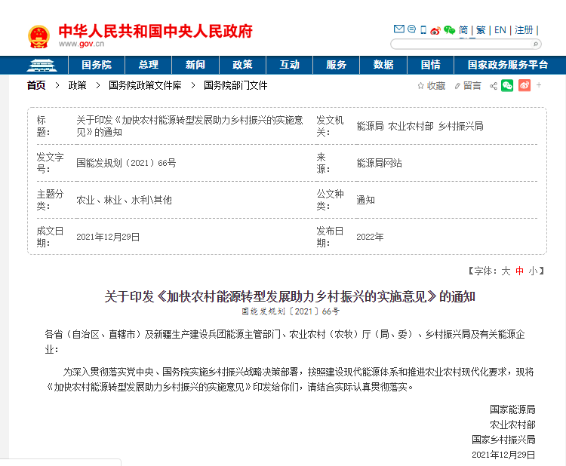Click the star icon beside 收藏
Screen dimensions: 566x466
tap(420, 86)
